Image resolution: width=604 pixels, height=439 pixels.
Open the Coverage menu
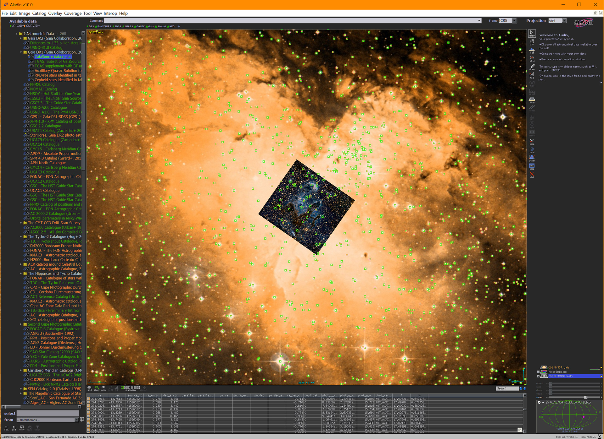tap(73, 13)
